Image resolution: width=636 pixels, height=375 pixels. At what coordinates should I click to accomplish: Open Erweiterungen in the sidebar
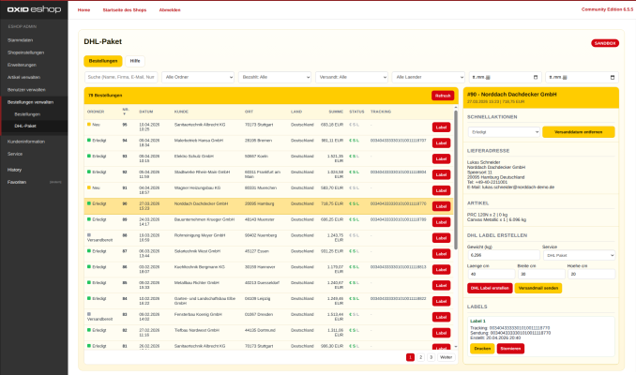[22, 65]
